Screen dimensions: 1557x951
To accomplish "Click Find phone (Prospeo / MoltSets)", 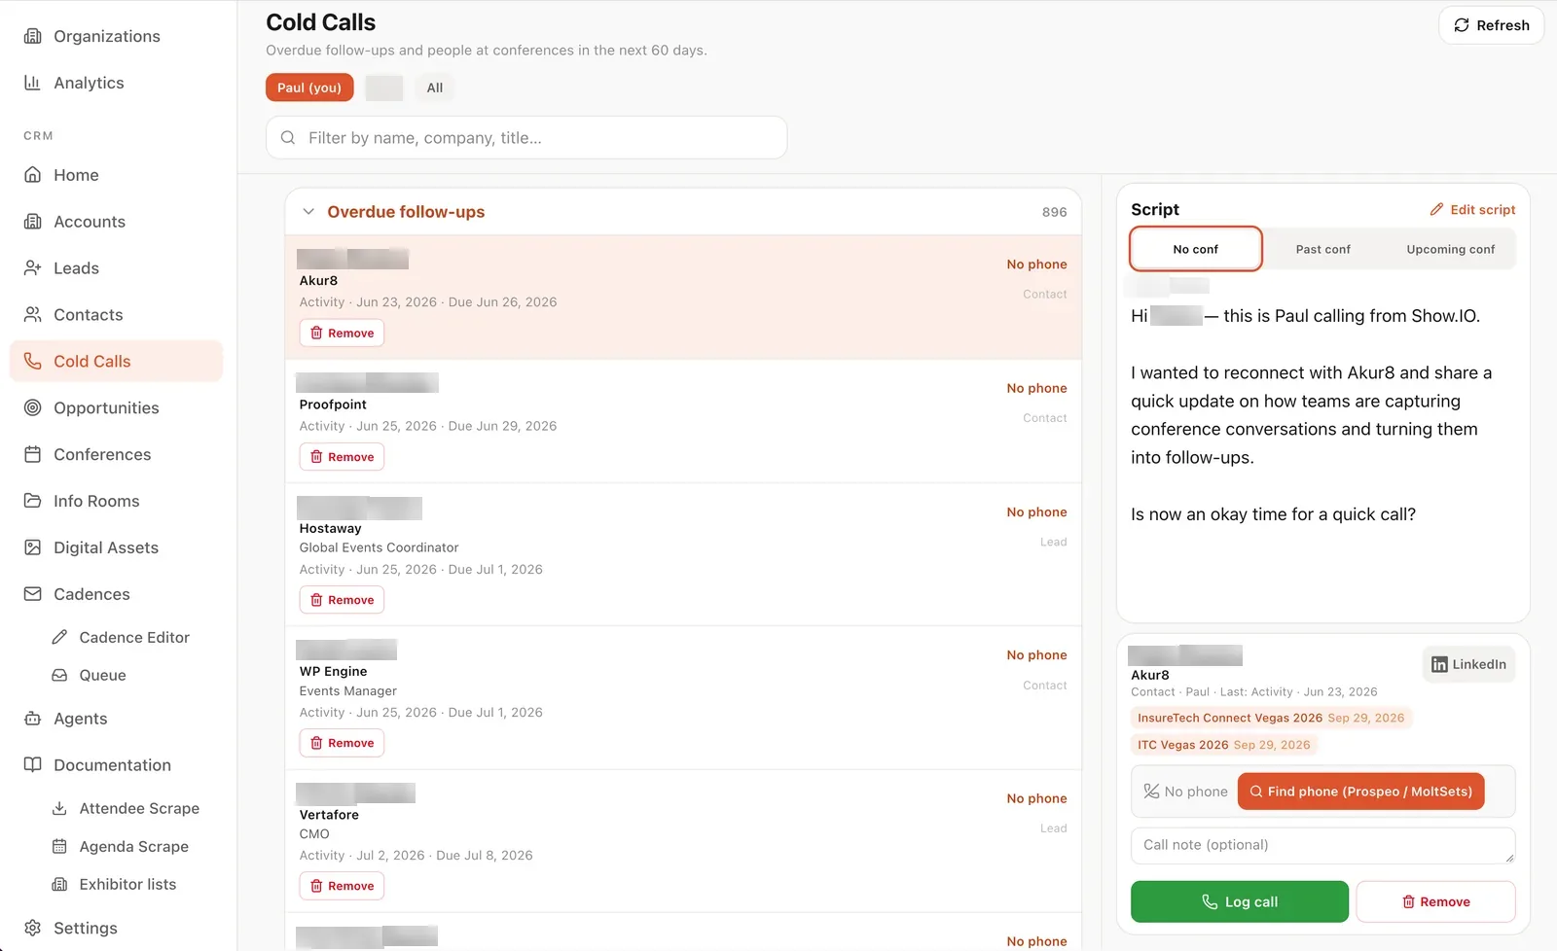I will (x=1360, y=792).
